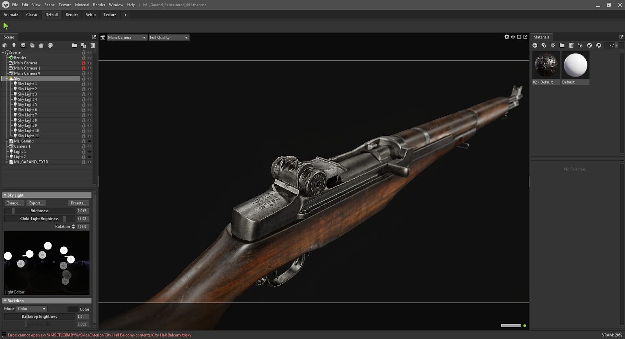
Task: Delete the selected material
Action: (x=571, y=45)
